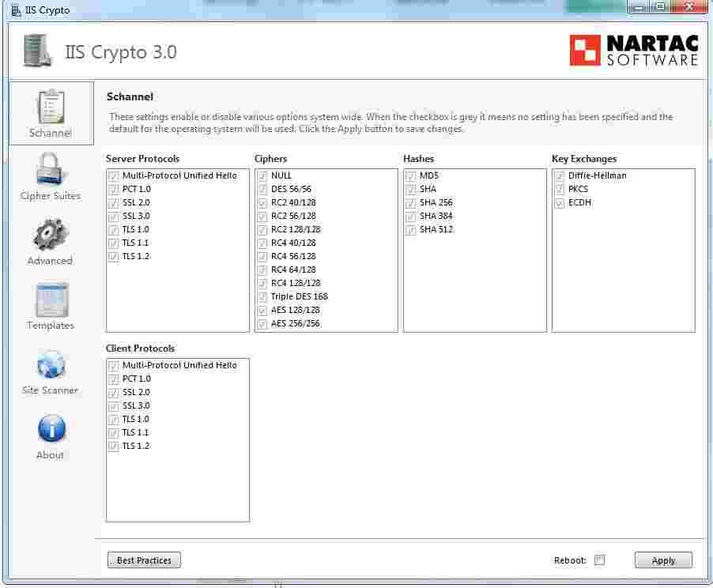Enable the SHA 256 hash

[x=411, y=202]
